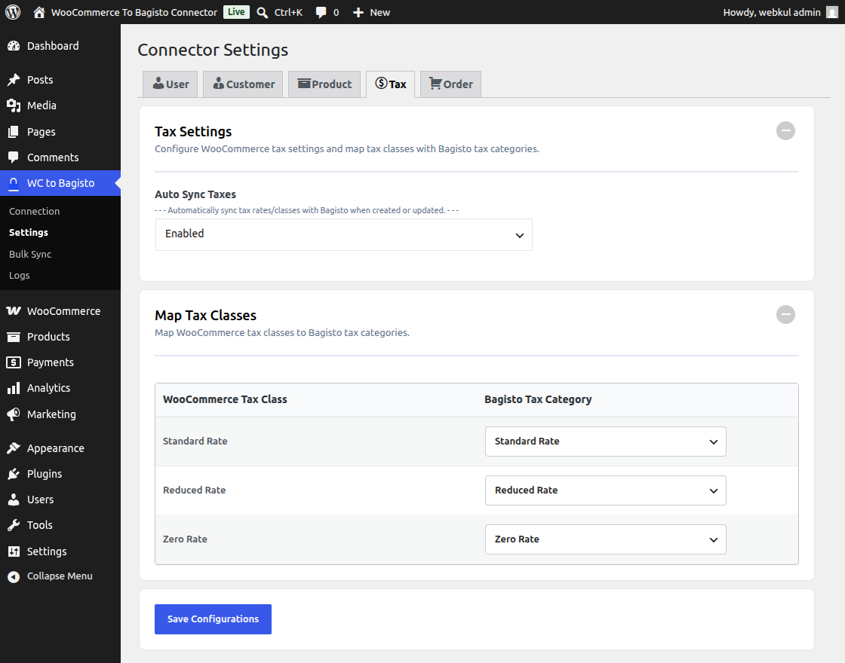This screenshot has width=845, height=663.
Task: Open the Logs submenu link
Action: tap(20, 276)
